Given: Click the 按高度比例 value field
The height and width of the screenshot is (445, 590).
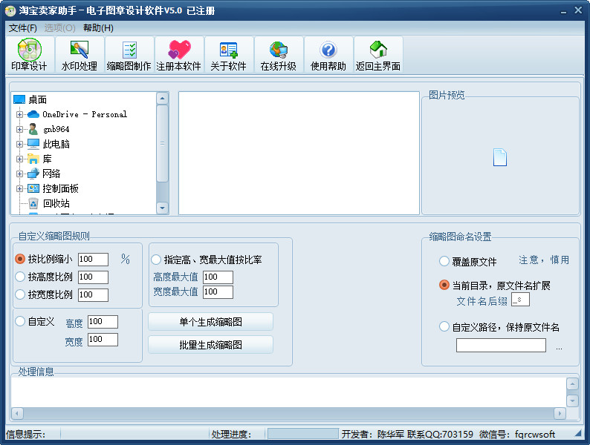Looking at the screenshot, I should 94,277.
